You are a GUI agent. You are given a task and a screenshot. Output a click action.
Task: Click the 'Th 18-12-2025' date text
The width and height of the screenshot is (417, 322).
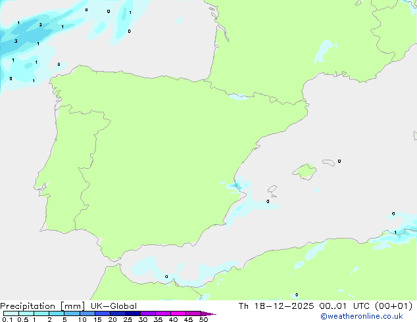(276, 306)
